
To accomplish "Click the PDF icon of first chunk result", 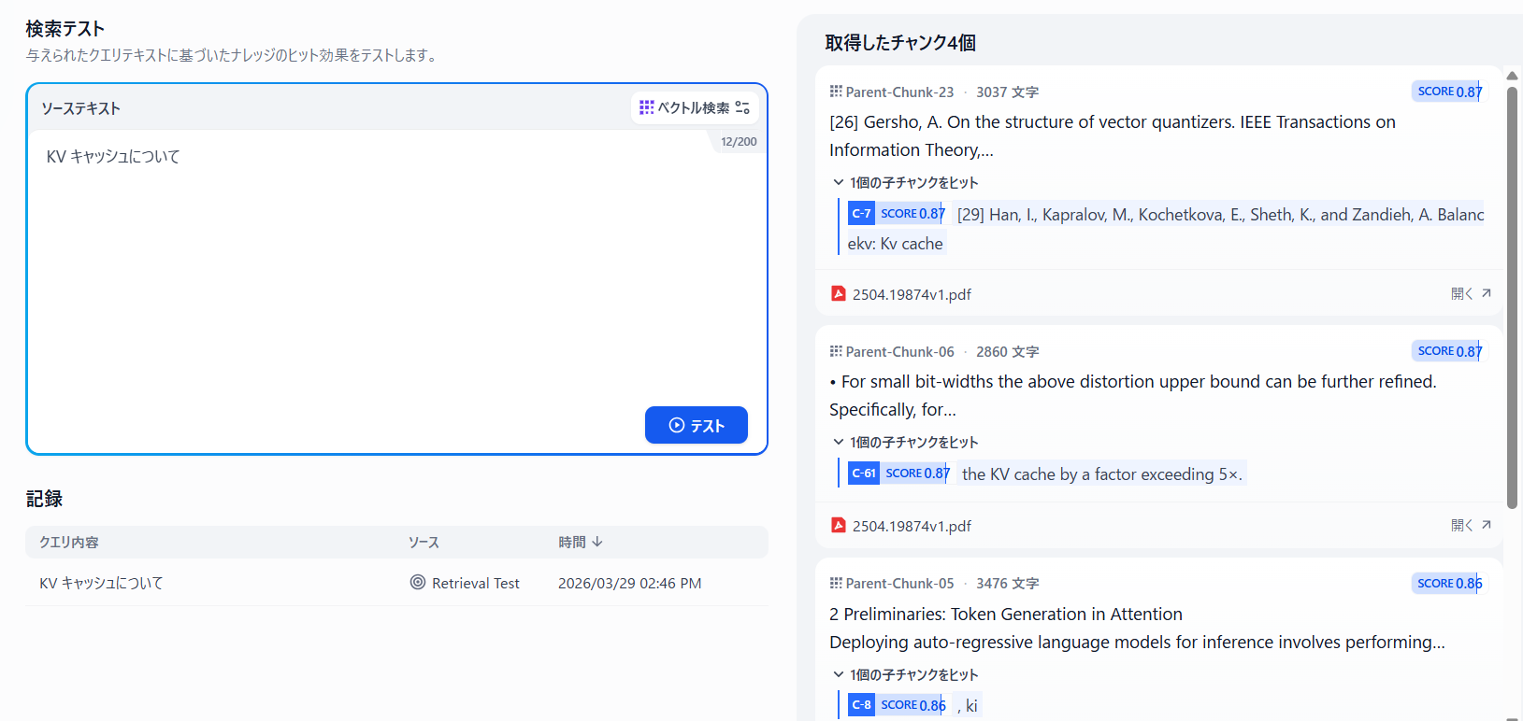I will [x=839, y=294].
